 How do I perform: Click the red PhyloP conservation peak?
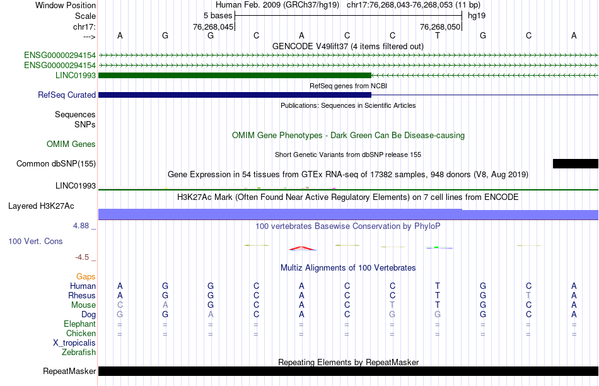pos(302,249)
